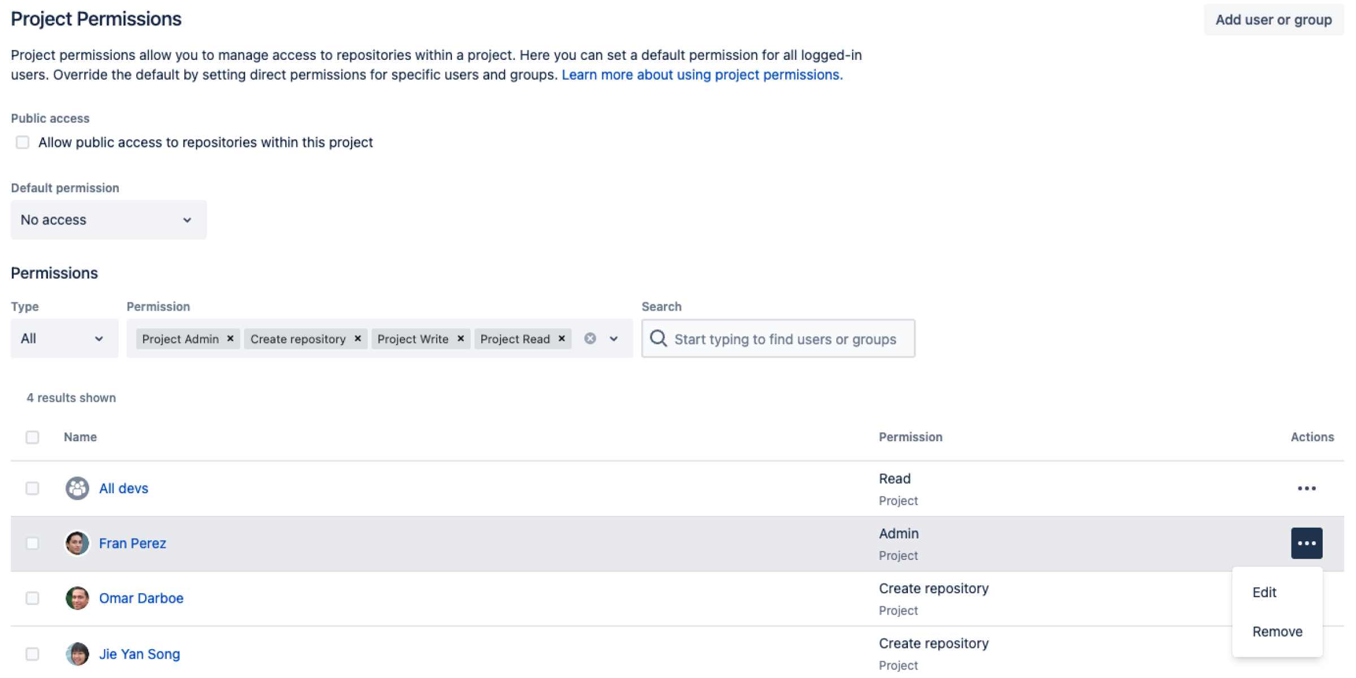1356x678 pixels.
Task: Open the actions menu for Fran Perez row
Action: click(x=1307, y=542)
